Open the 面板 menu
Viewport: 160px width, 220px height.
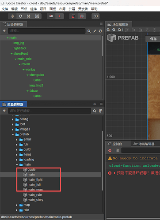pyautogui.click(x=53, y=9)
